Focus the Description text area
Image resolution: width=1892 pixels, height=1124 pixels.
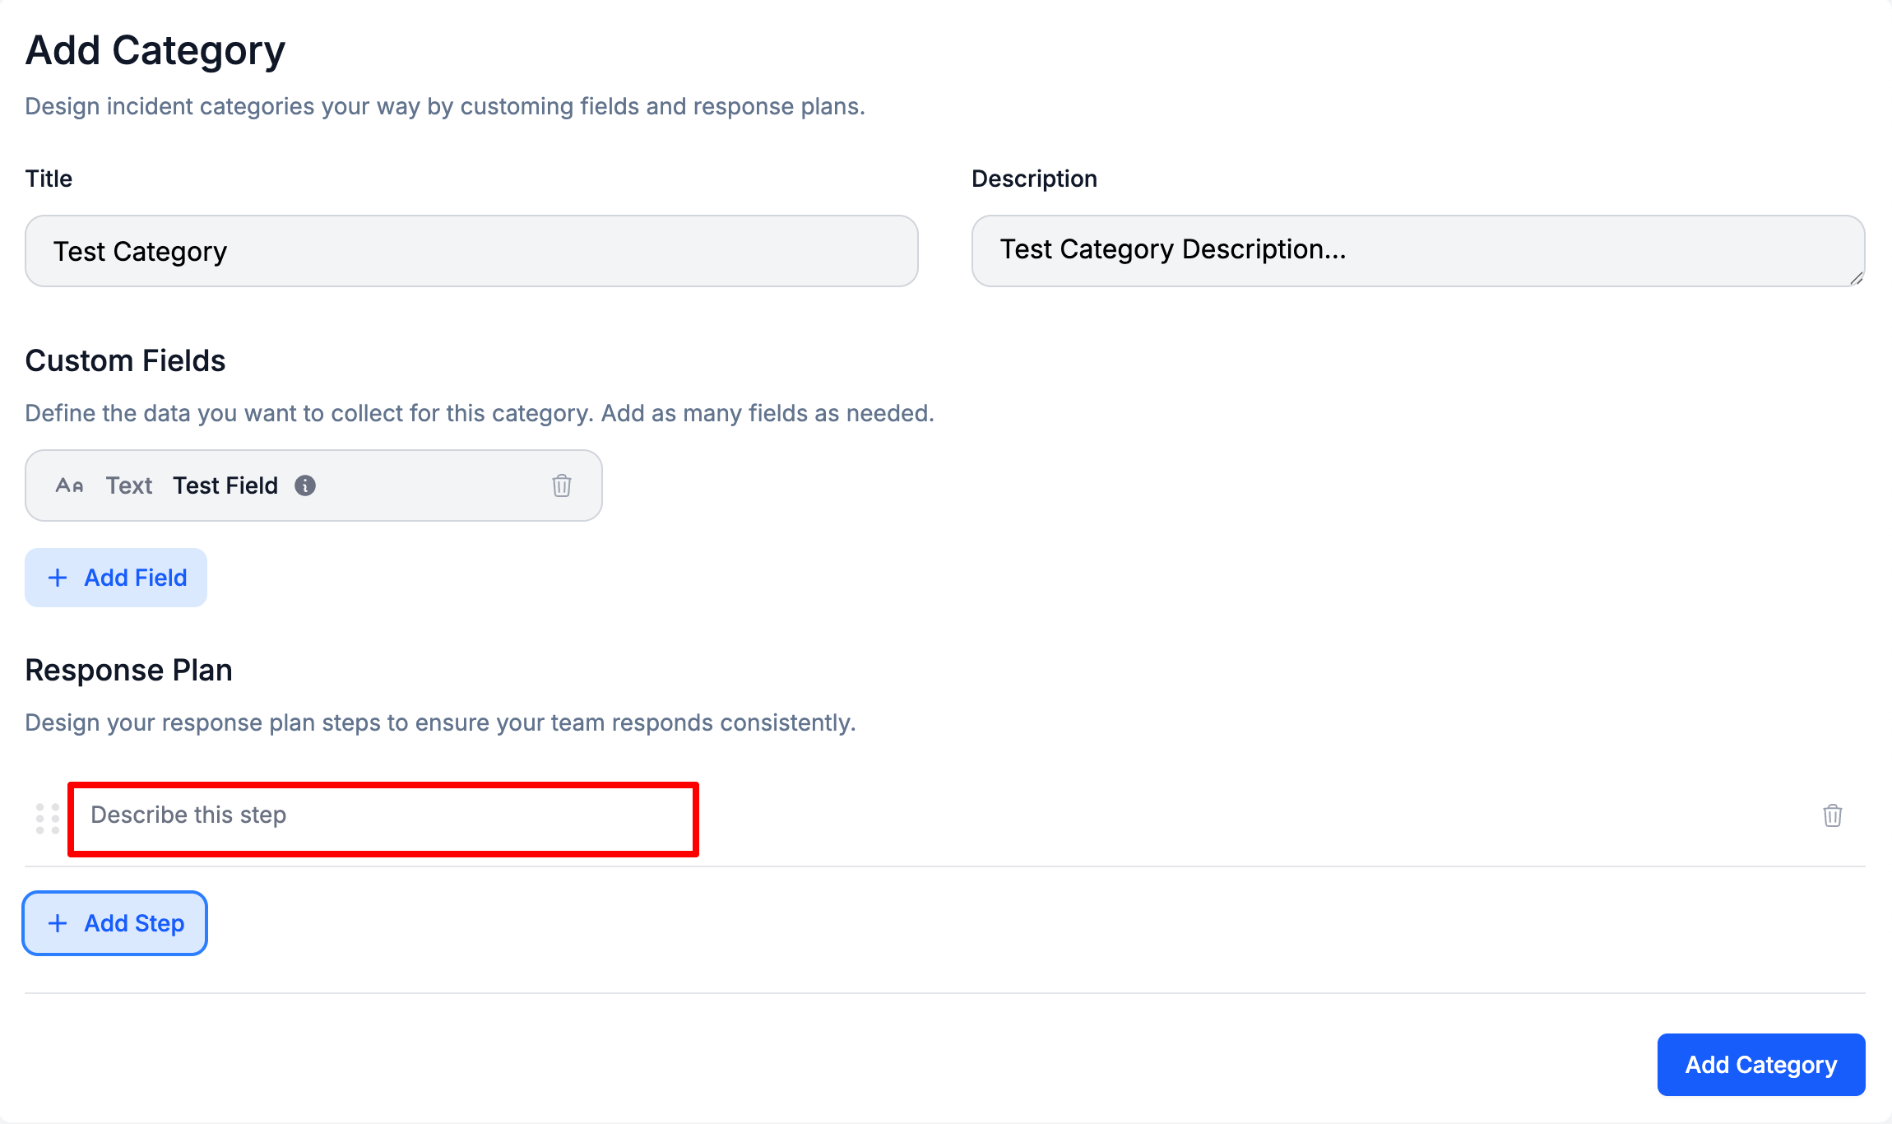pyautogui.click(x=1417, y=251)
